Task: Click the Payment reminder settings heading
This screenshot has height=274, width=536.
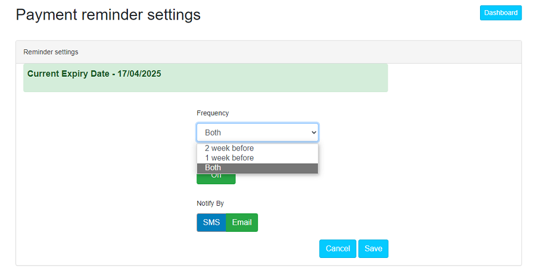Action: (108, 15)
